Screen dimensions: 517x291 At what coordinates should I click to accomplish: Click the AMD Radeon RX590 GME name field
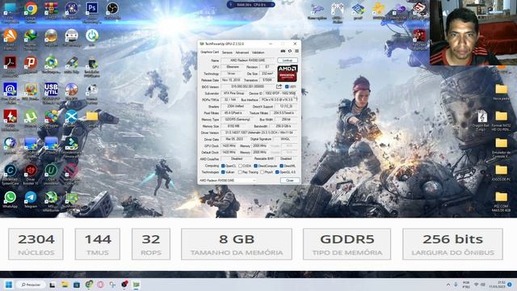click(248, 61)
